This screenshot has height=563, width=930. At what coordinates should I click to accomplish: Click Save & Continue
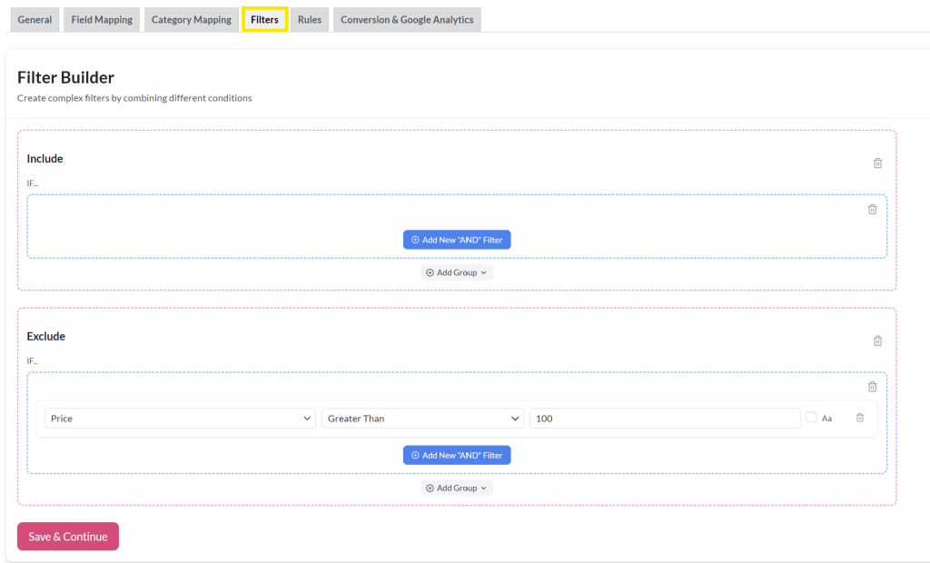[67, 536]
